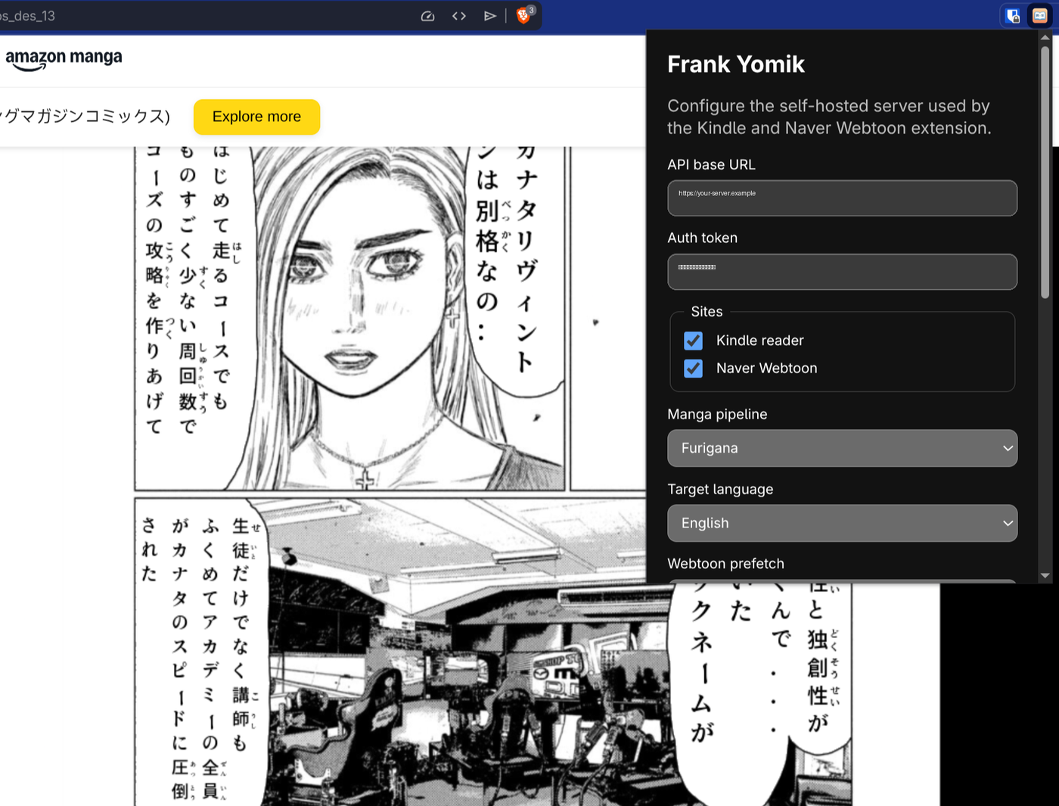Click the speedometer icon in address bar
Image resolution: width=1059 pixels, height=806 pixels.
click(x=427, y=16)
